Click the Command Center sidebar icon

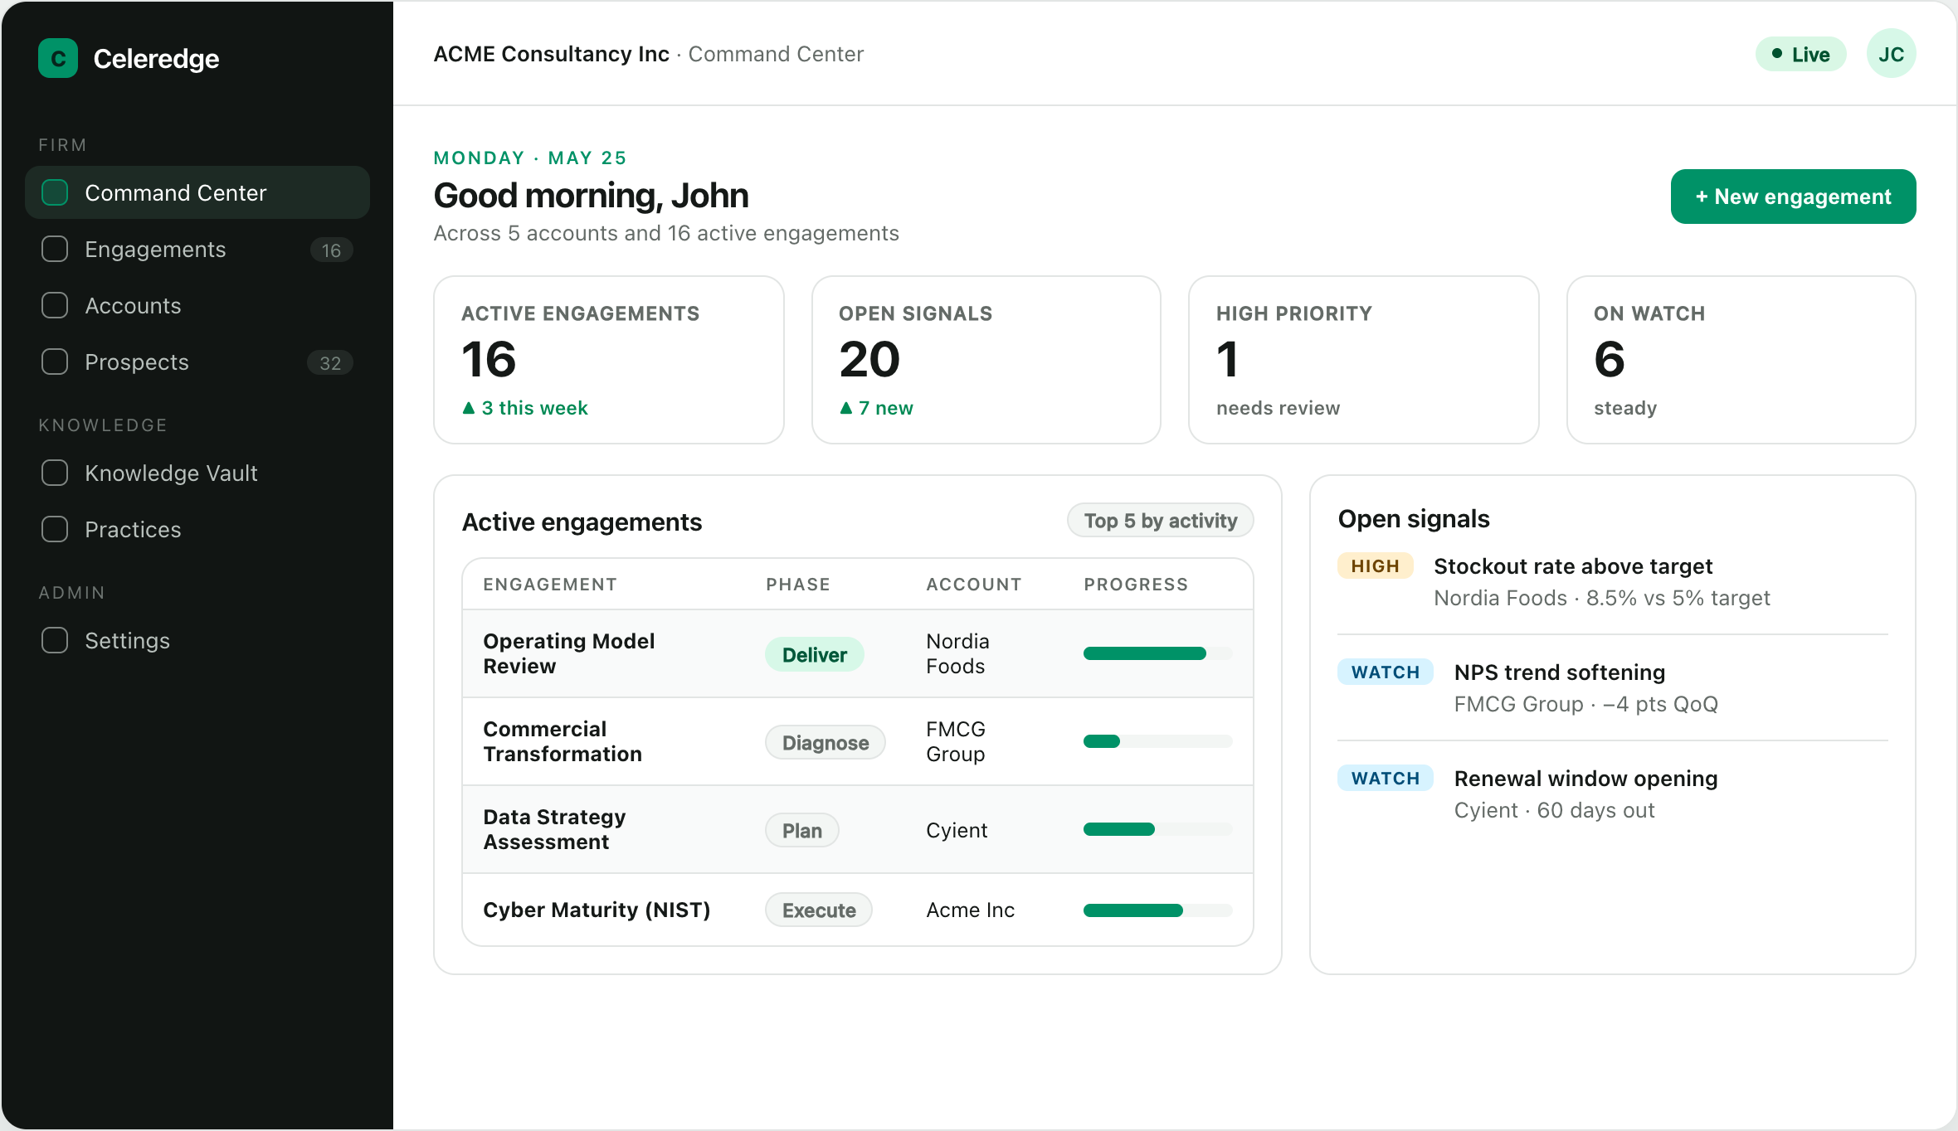pyautogui.click(x=55, y=192)
